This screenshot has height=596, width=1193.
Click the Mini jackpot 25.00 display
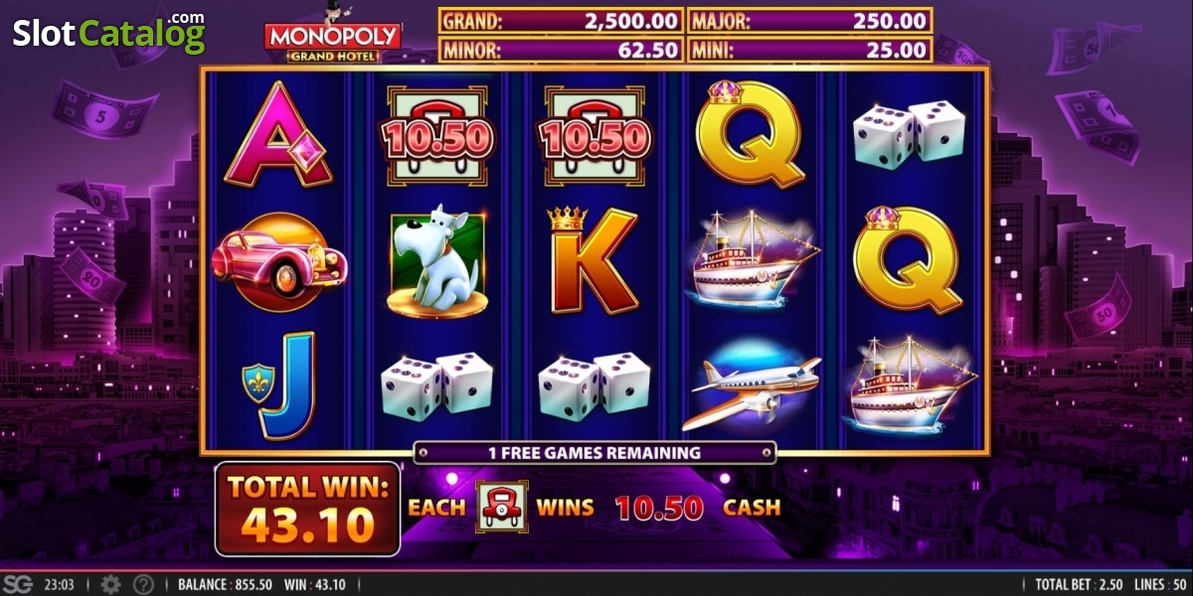(x=809, y=49)
